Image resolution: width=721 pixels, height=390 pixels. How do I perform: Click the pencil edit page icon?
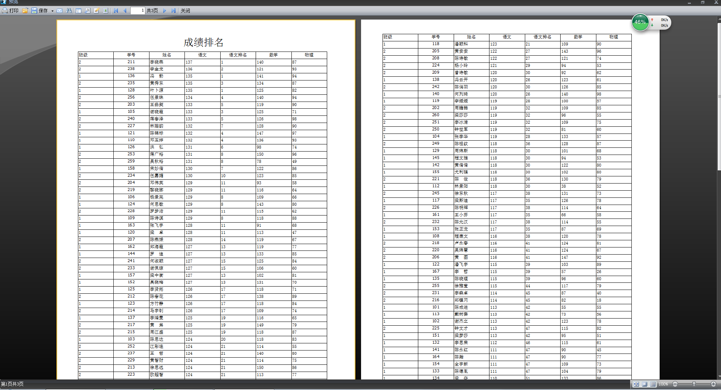coord(97,11)
